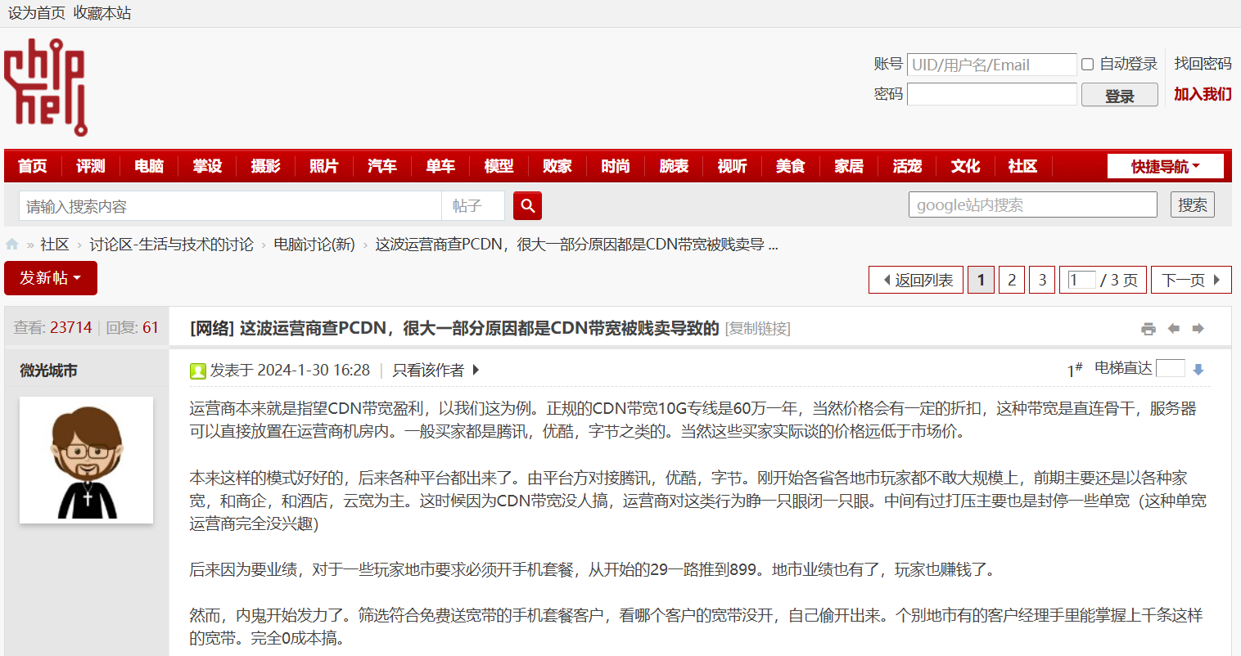This screenshot has height=656, width=1241.
Task: Open the 文化 nav tab
Action: (965, 166)
